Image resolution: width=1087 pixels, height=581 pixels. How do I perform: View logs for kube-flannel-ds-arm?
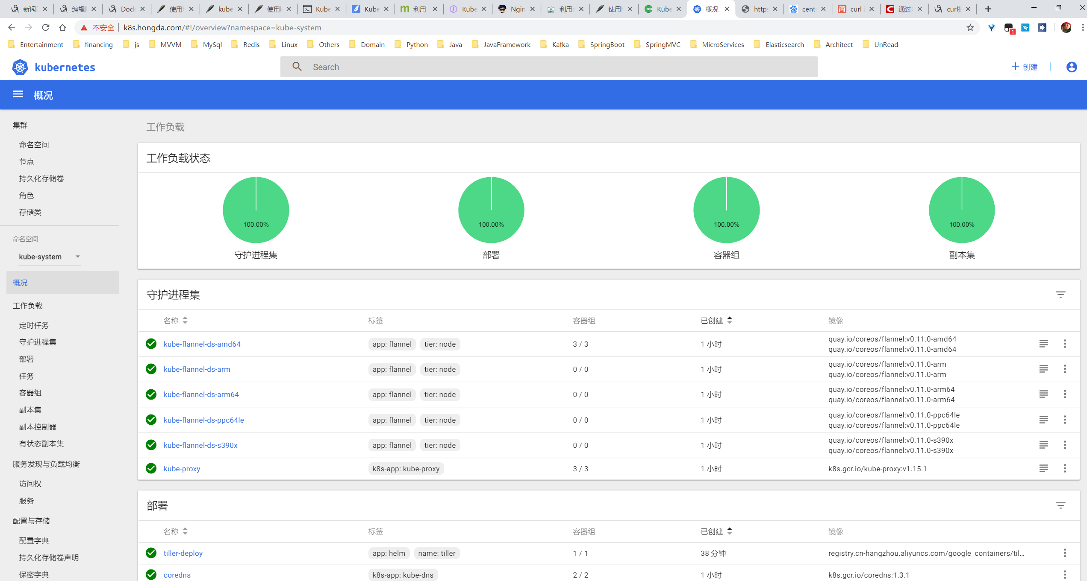1043,369
